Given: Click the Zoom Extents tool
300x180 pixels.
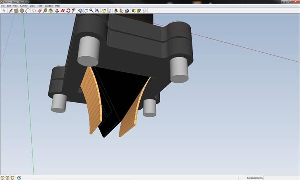Looking at the screenshot, I should (96, 11).
